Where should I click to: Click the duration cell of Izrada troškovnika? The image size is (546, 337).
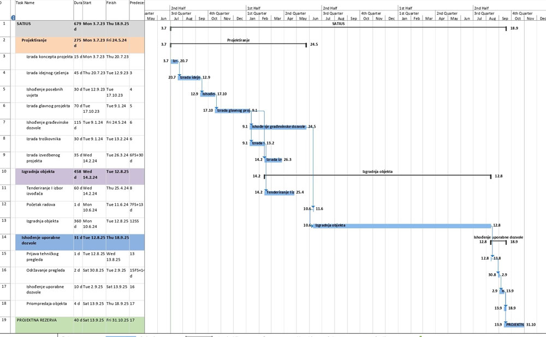78,139
